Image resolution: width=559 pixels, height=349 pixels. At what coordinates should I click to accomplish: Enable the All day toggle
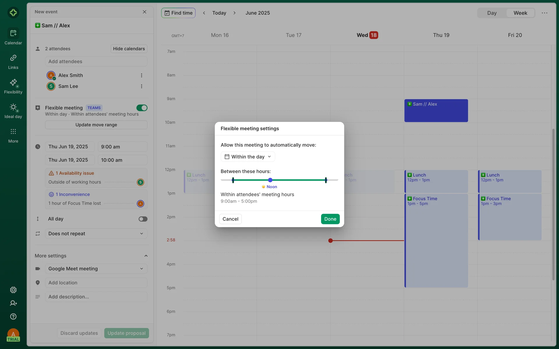click(x=143, y=219)
